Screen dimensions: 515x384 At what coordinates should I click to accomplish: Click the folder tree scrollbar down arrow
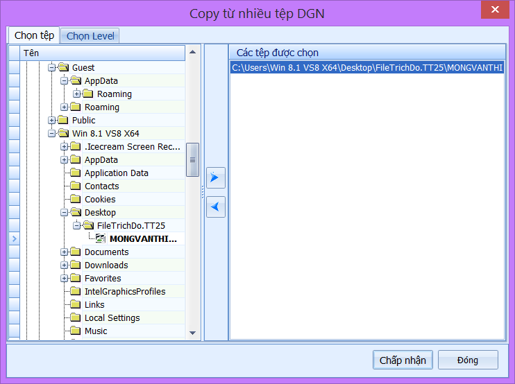193,333
